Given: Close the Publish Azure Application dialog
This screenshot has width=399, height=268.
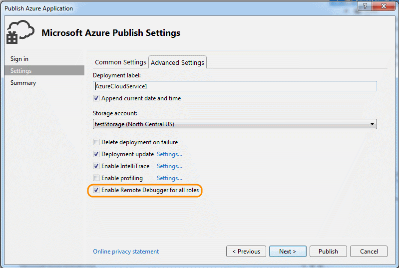Looking at the screenshot, I should [384, 6].
